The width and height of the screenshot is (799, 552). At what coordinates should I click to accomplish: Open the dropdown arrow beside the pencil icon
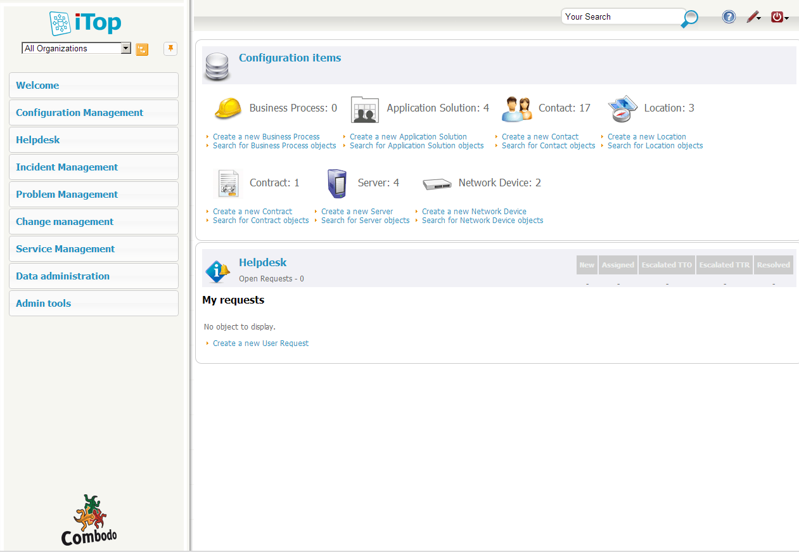tap(759, 19)
